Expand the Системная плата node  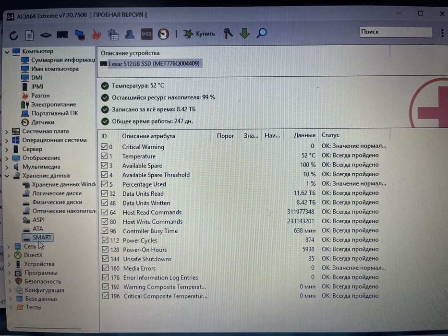pyautogui.click(x=7, y=132)
